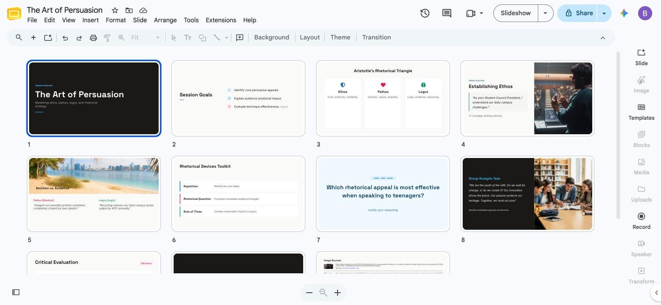Viewport: 661px width, 305px height.
Task: Open the account avatar B
Action: (645, 13)
